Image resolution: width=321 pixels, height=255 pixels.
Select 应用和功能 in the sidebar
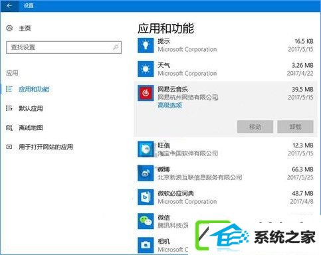[34, 89]
